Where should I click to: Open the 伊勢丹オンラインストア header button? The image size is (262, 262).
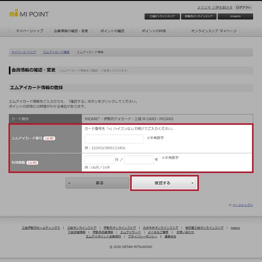(199, 16)
